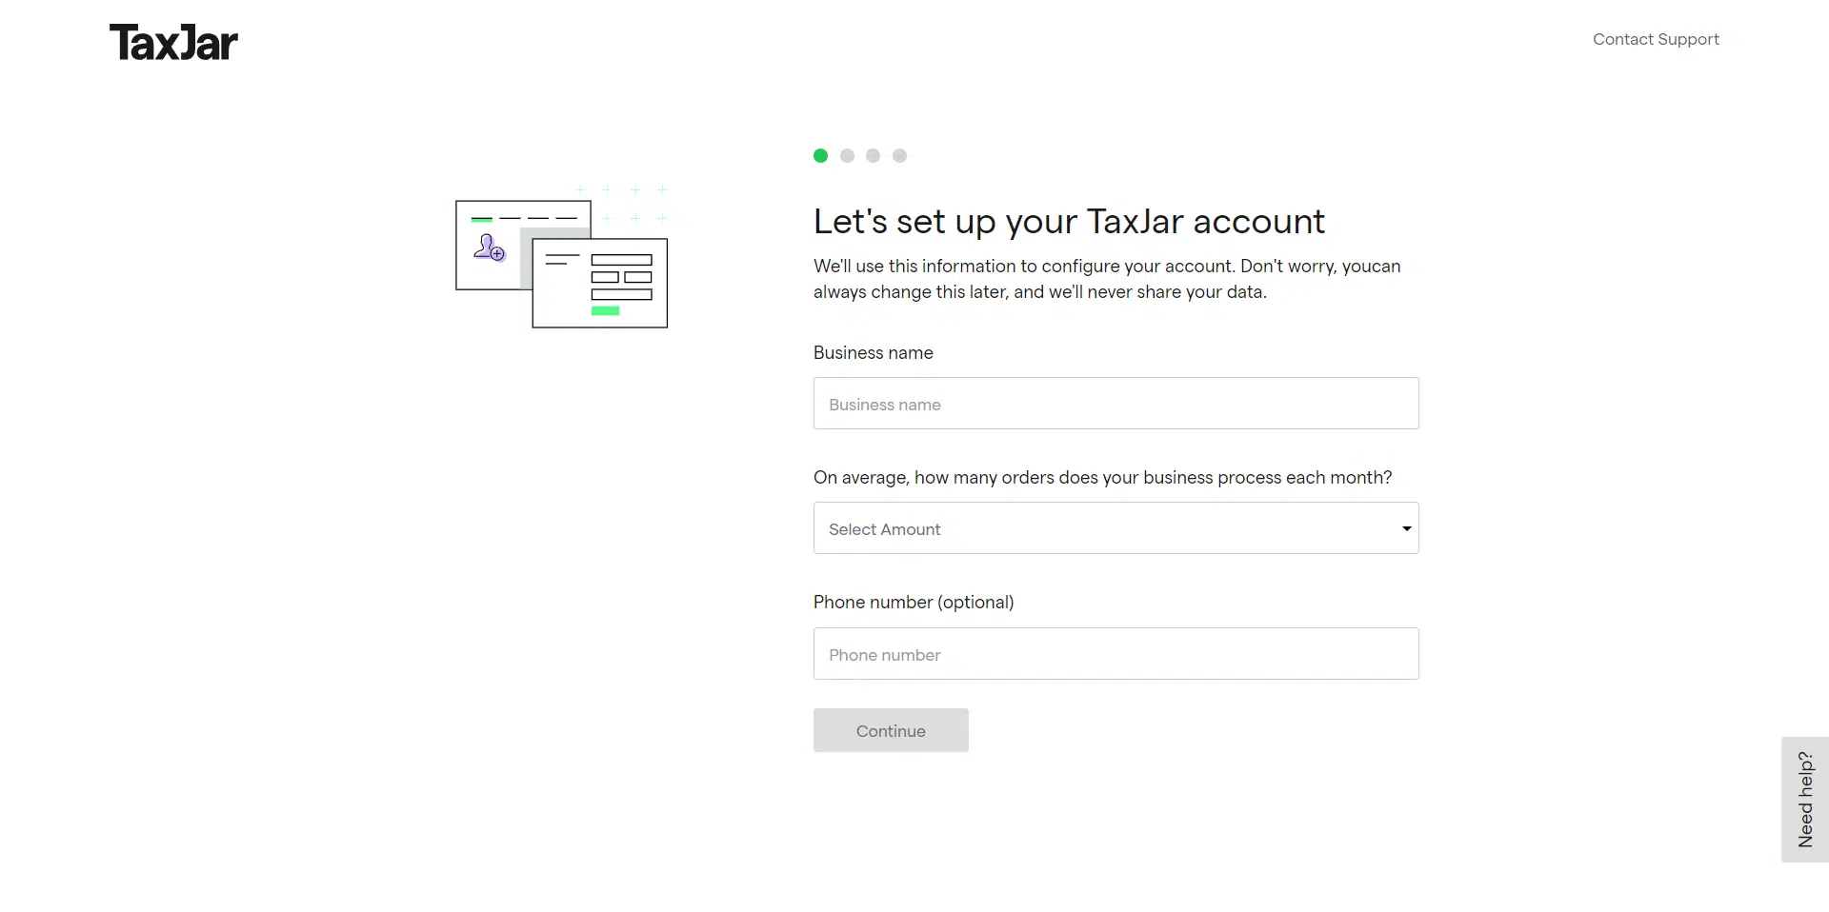The width and height of the screenshot is (1829, 912).
Task: Open the Select Amount dropdown
Action: 1115,528
